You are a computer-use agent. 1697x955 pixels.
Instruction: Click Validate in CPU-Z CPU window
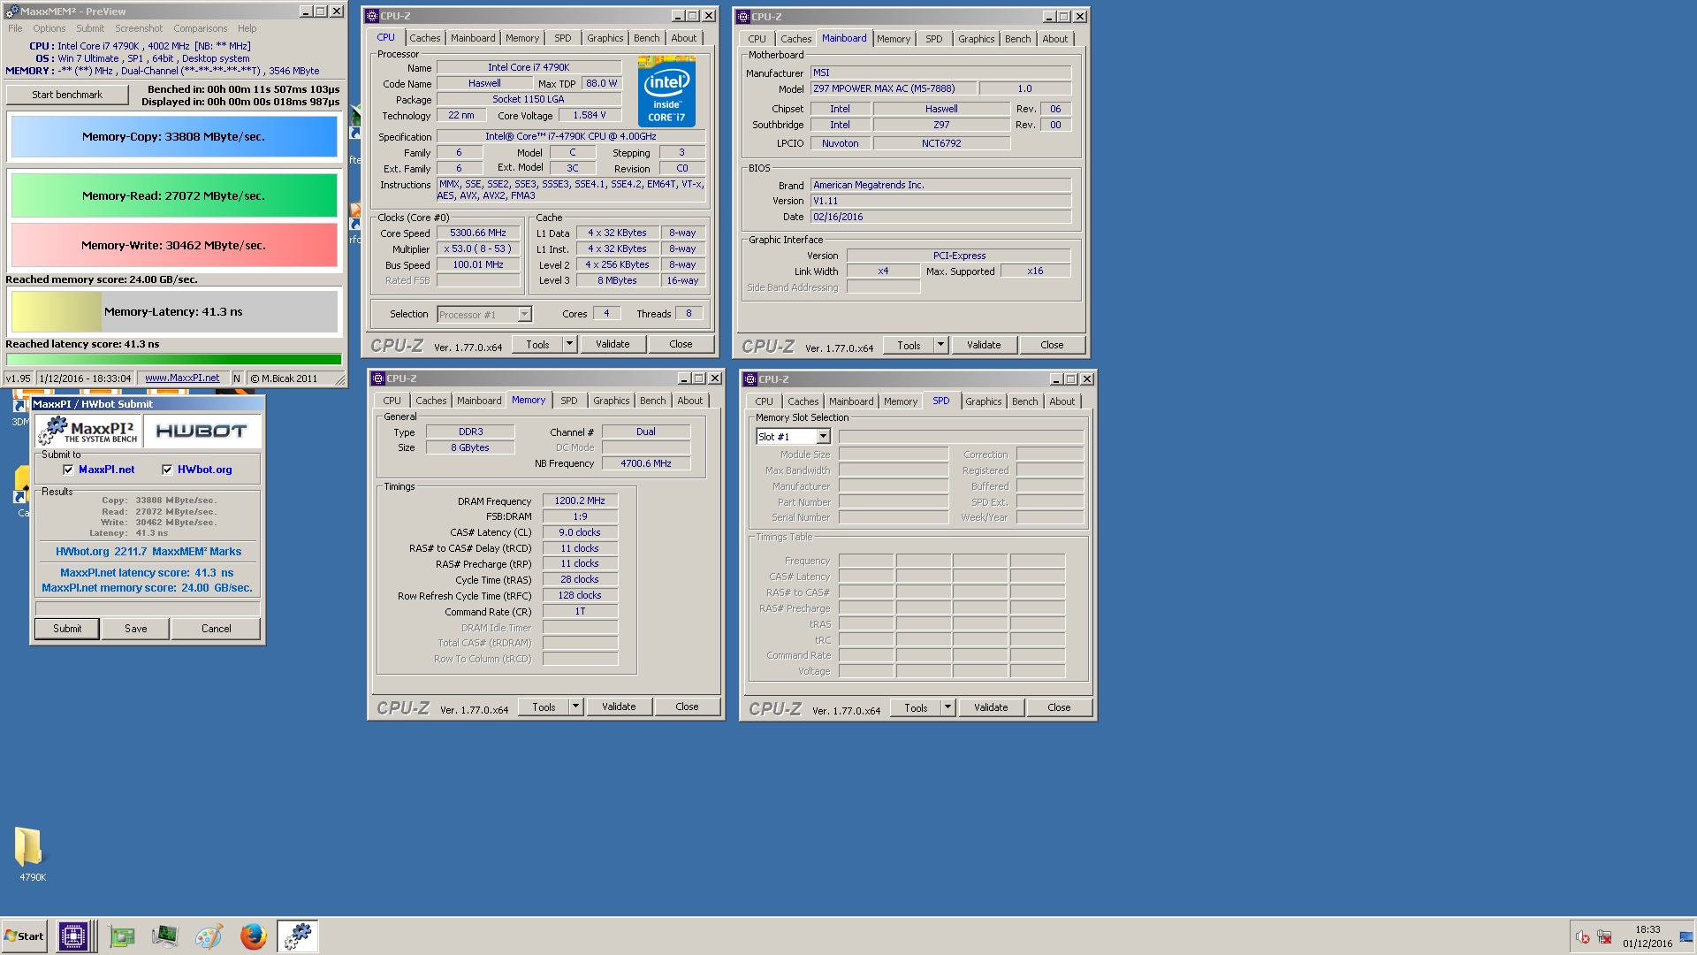(613, 344)
